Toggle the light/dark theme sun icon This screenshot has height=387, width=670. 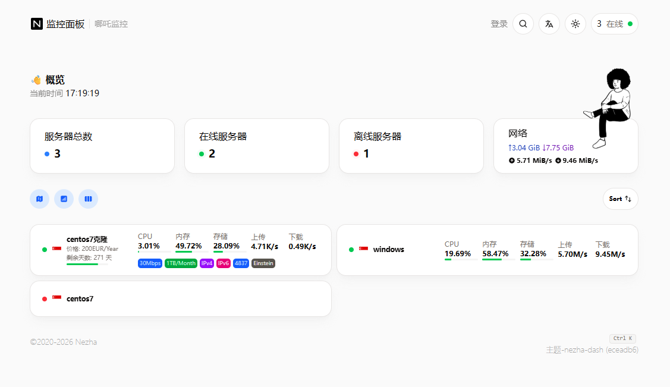tap(575, 24)
